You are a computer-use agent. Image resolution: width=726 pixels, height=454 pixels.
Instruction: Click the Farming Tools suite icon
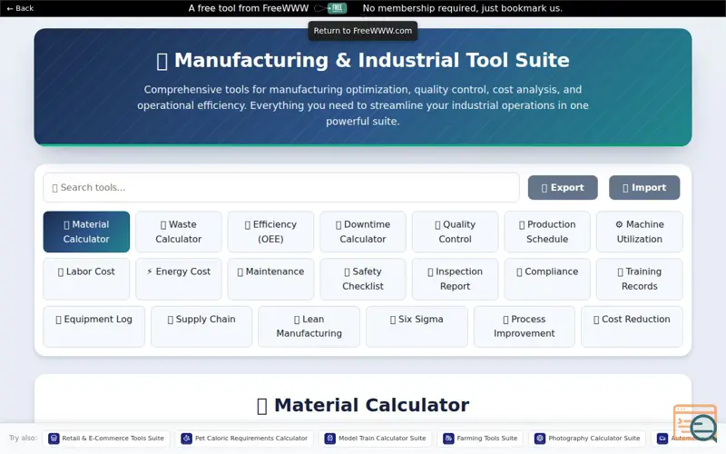pyautogui.click(x=448, y=439)
